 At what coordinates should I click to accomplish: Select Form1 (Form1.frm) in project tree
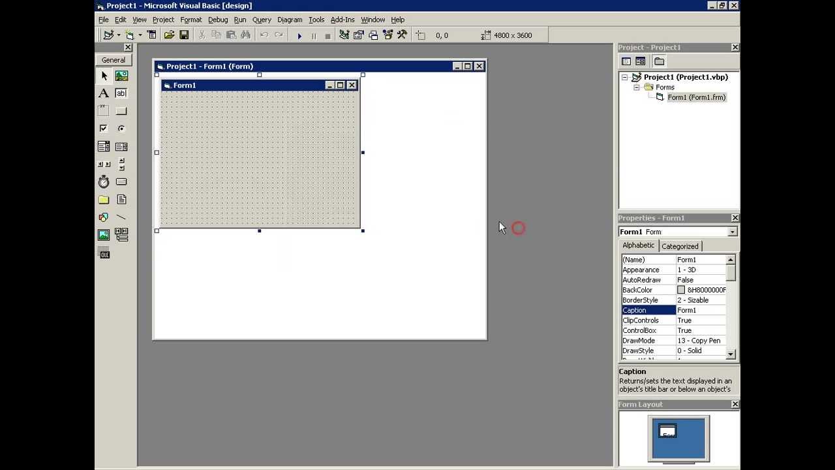(696, 97)
